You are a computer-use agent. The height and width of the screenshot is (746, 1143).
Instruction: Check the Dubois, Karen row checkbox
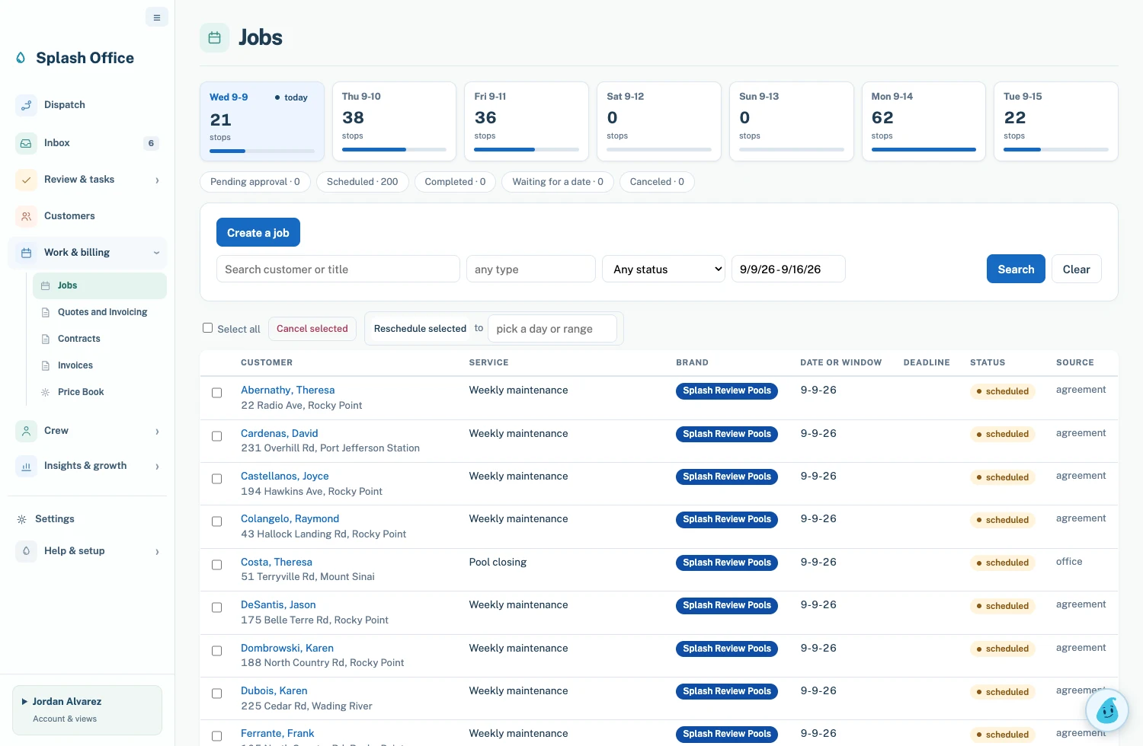[x=216, y=693]
